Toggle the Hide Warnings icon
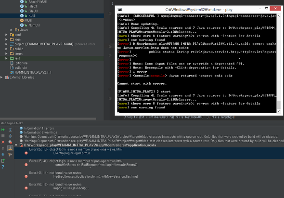 point(10,142)
